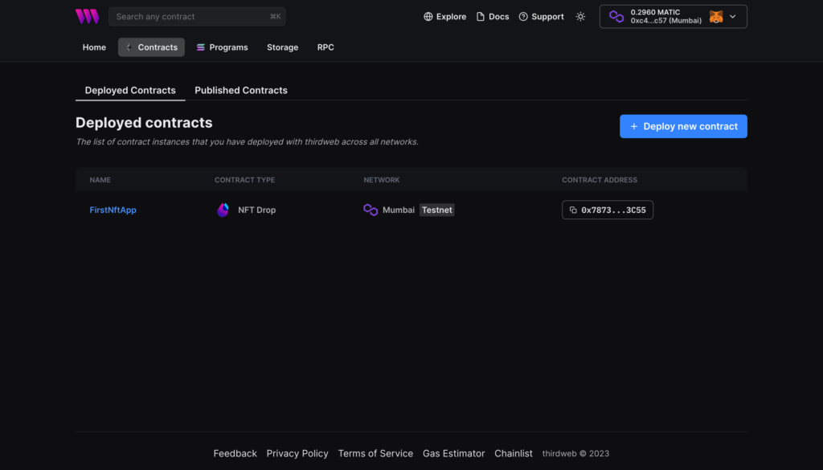823x470 pixels.
Task: Click the Solana icon beside Programs
Action: [200, 47]
